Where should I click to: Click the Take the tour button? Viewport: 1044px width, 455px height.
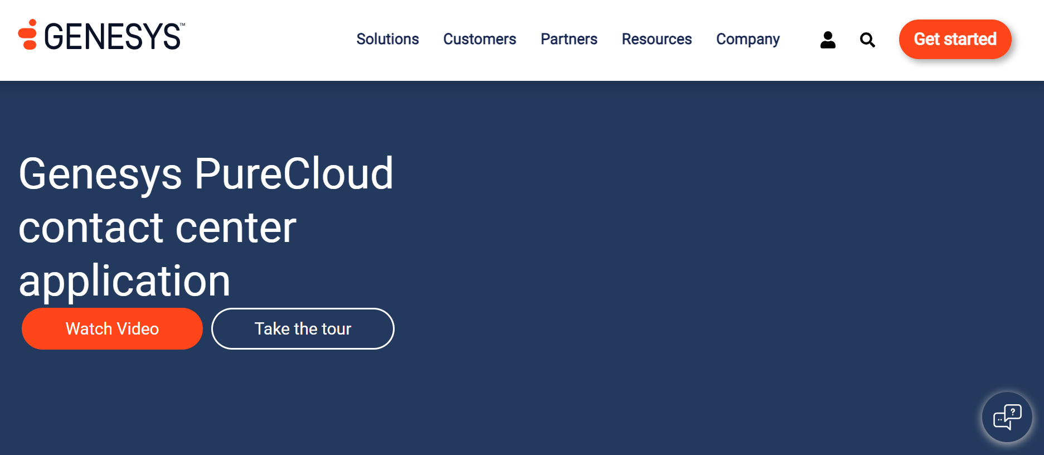coord(303,328)
